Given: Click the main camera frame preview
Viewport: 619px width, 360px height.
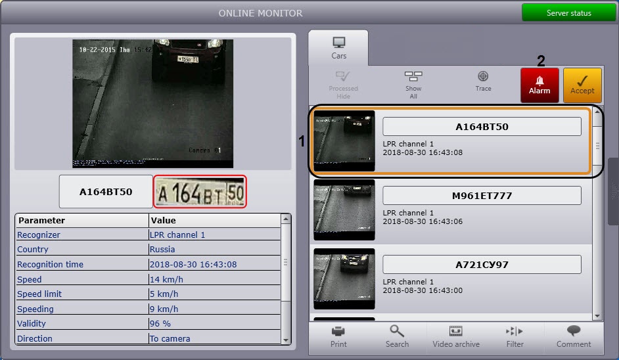Looking at the screenshot, I should (x=152, y=103).
